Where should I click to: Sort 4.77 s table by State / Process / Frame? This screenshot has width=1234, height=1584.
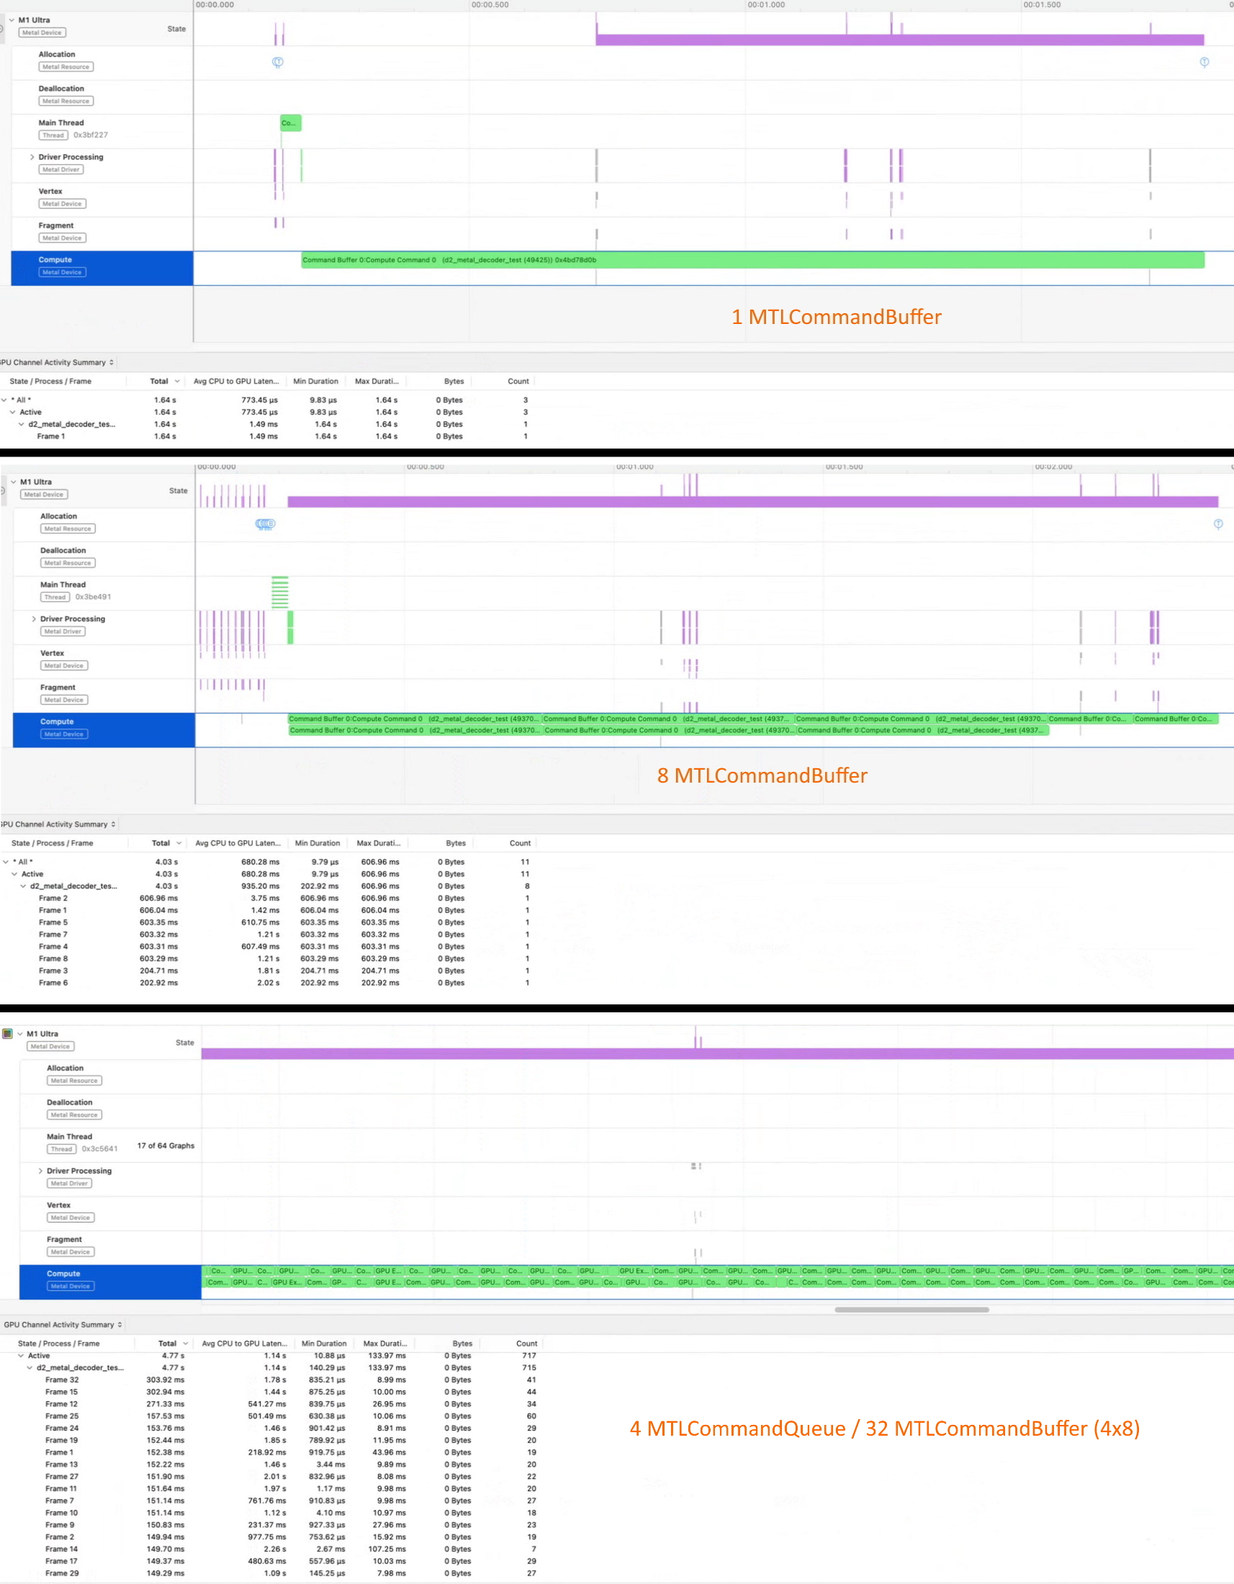(59, 1344)
